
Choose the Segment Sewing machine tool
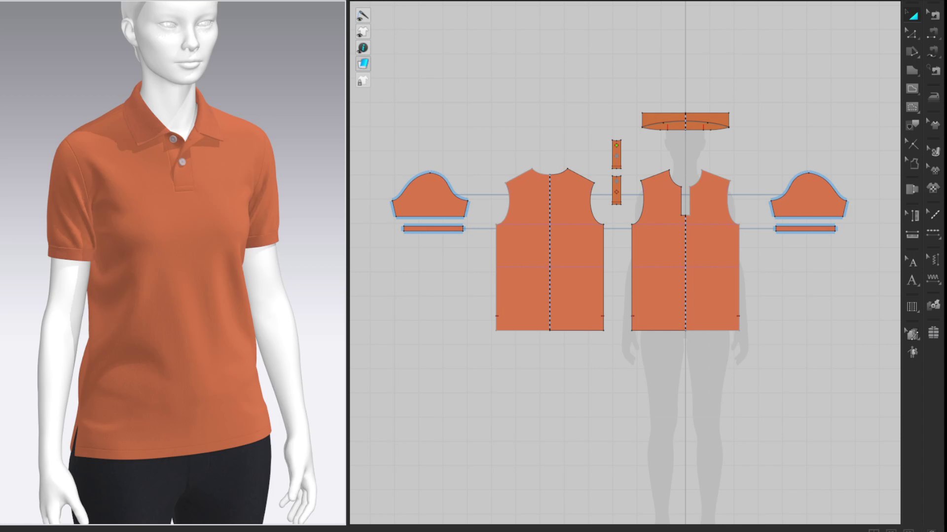coord(933,33)
